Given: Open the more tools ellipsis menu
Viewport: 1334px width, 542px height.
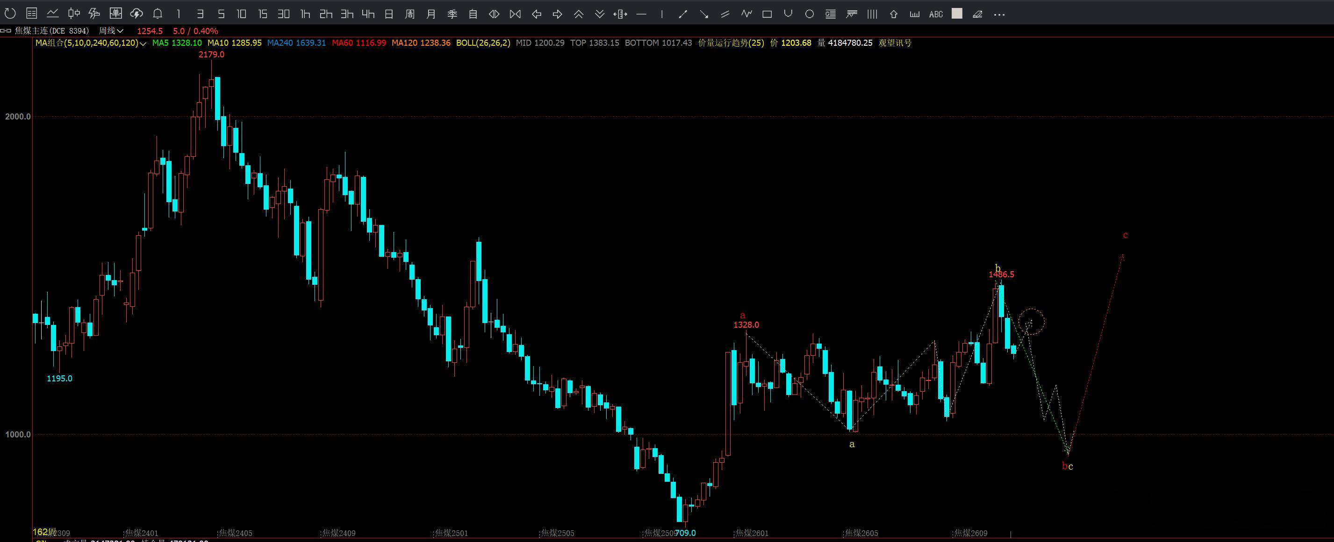Looking at the screenshot, I should (x=999, y=14).
